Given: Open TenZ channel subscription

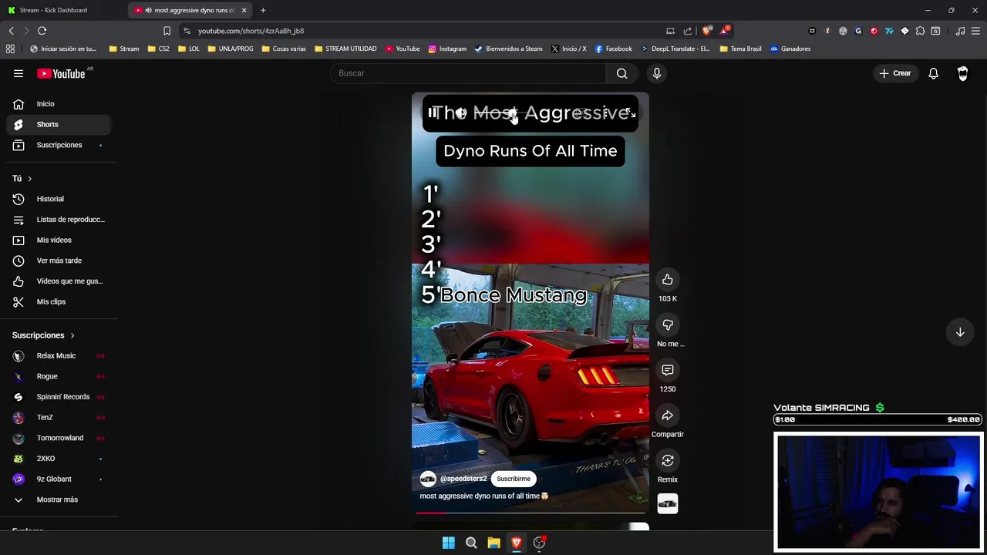Looking at the screenshot, I should point(58,418).
